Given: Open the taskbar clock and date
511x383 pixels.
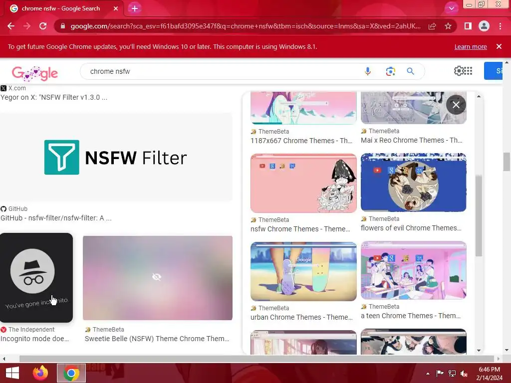Looking at the screenshot, I should (x=490, y=374).
